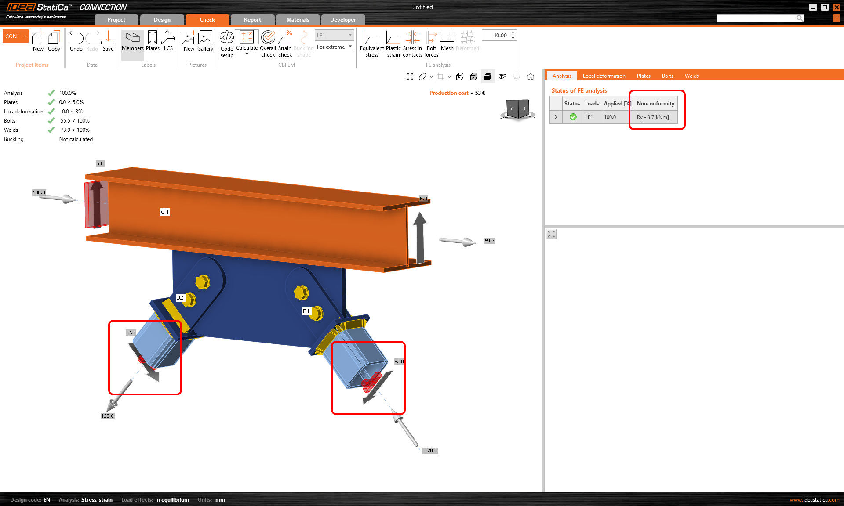The height and width of the screenshot is (506, 844).
Task: Open the 'For extreme' dropdown
Action: click(335, 47)
